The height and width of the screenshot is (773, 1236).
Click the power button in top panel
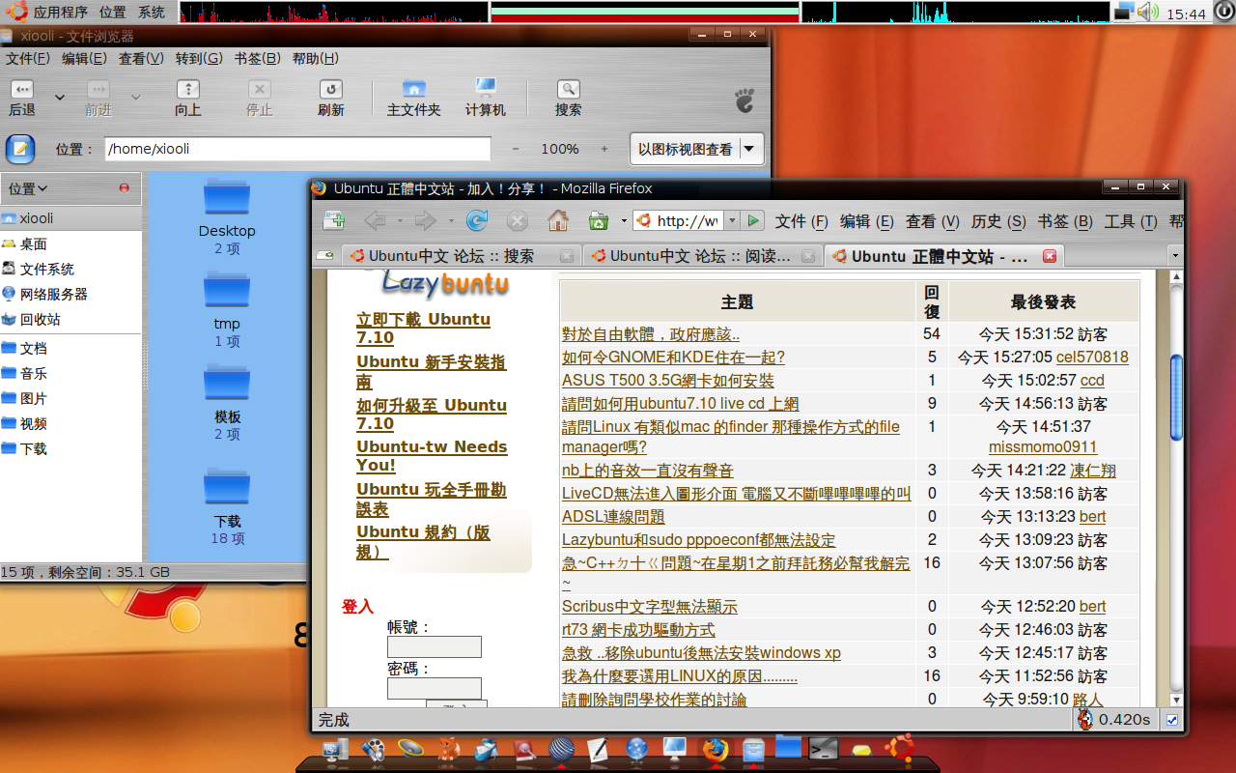[x=1223, y=12]
